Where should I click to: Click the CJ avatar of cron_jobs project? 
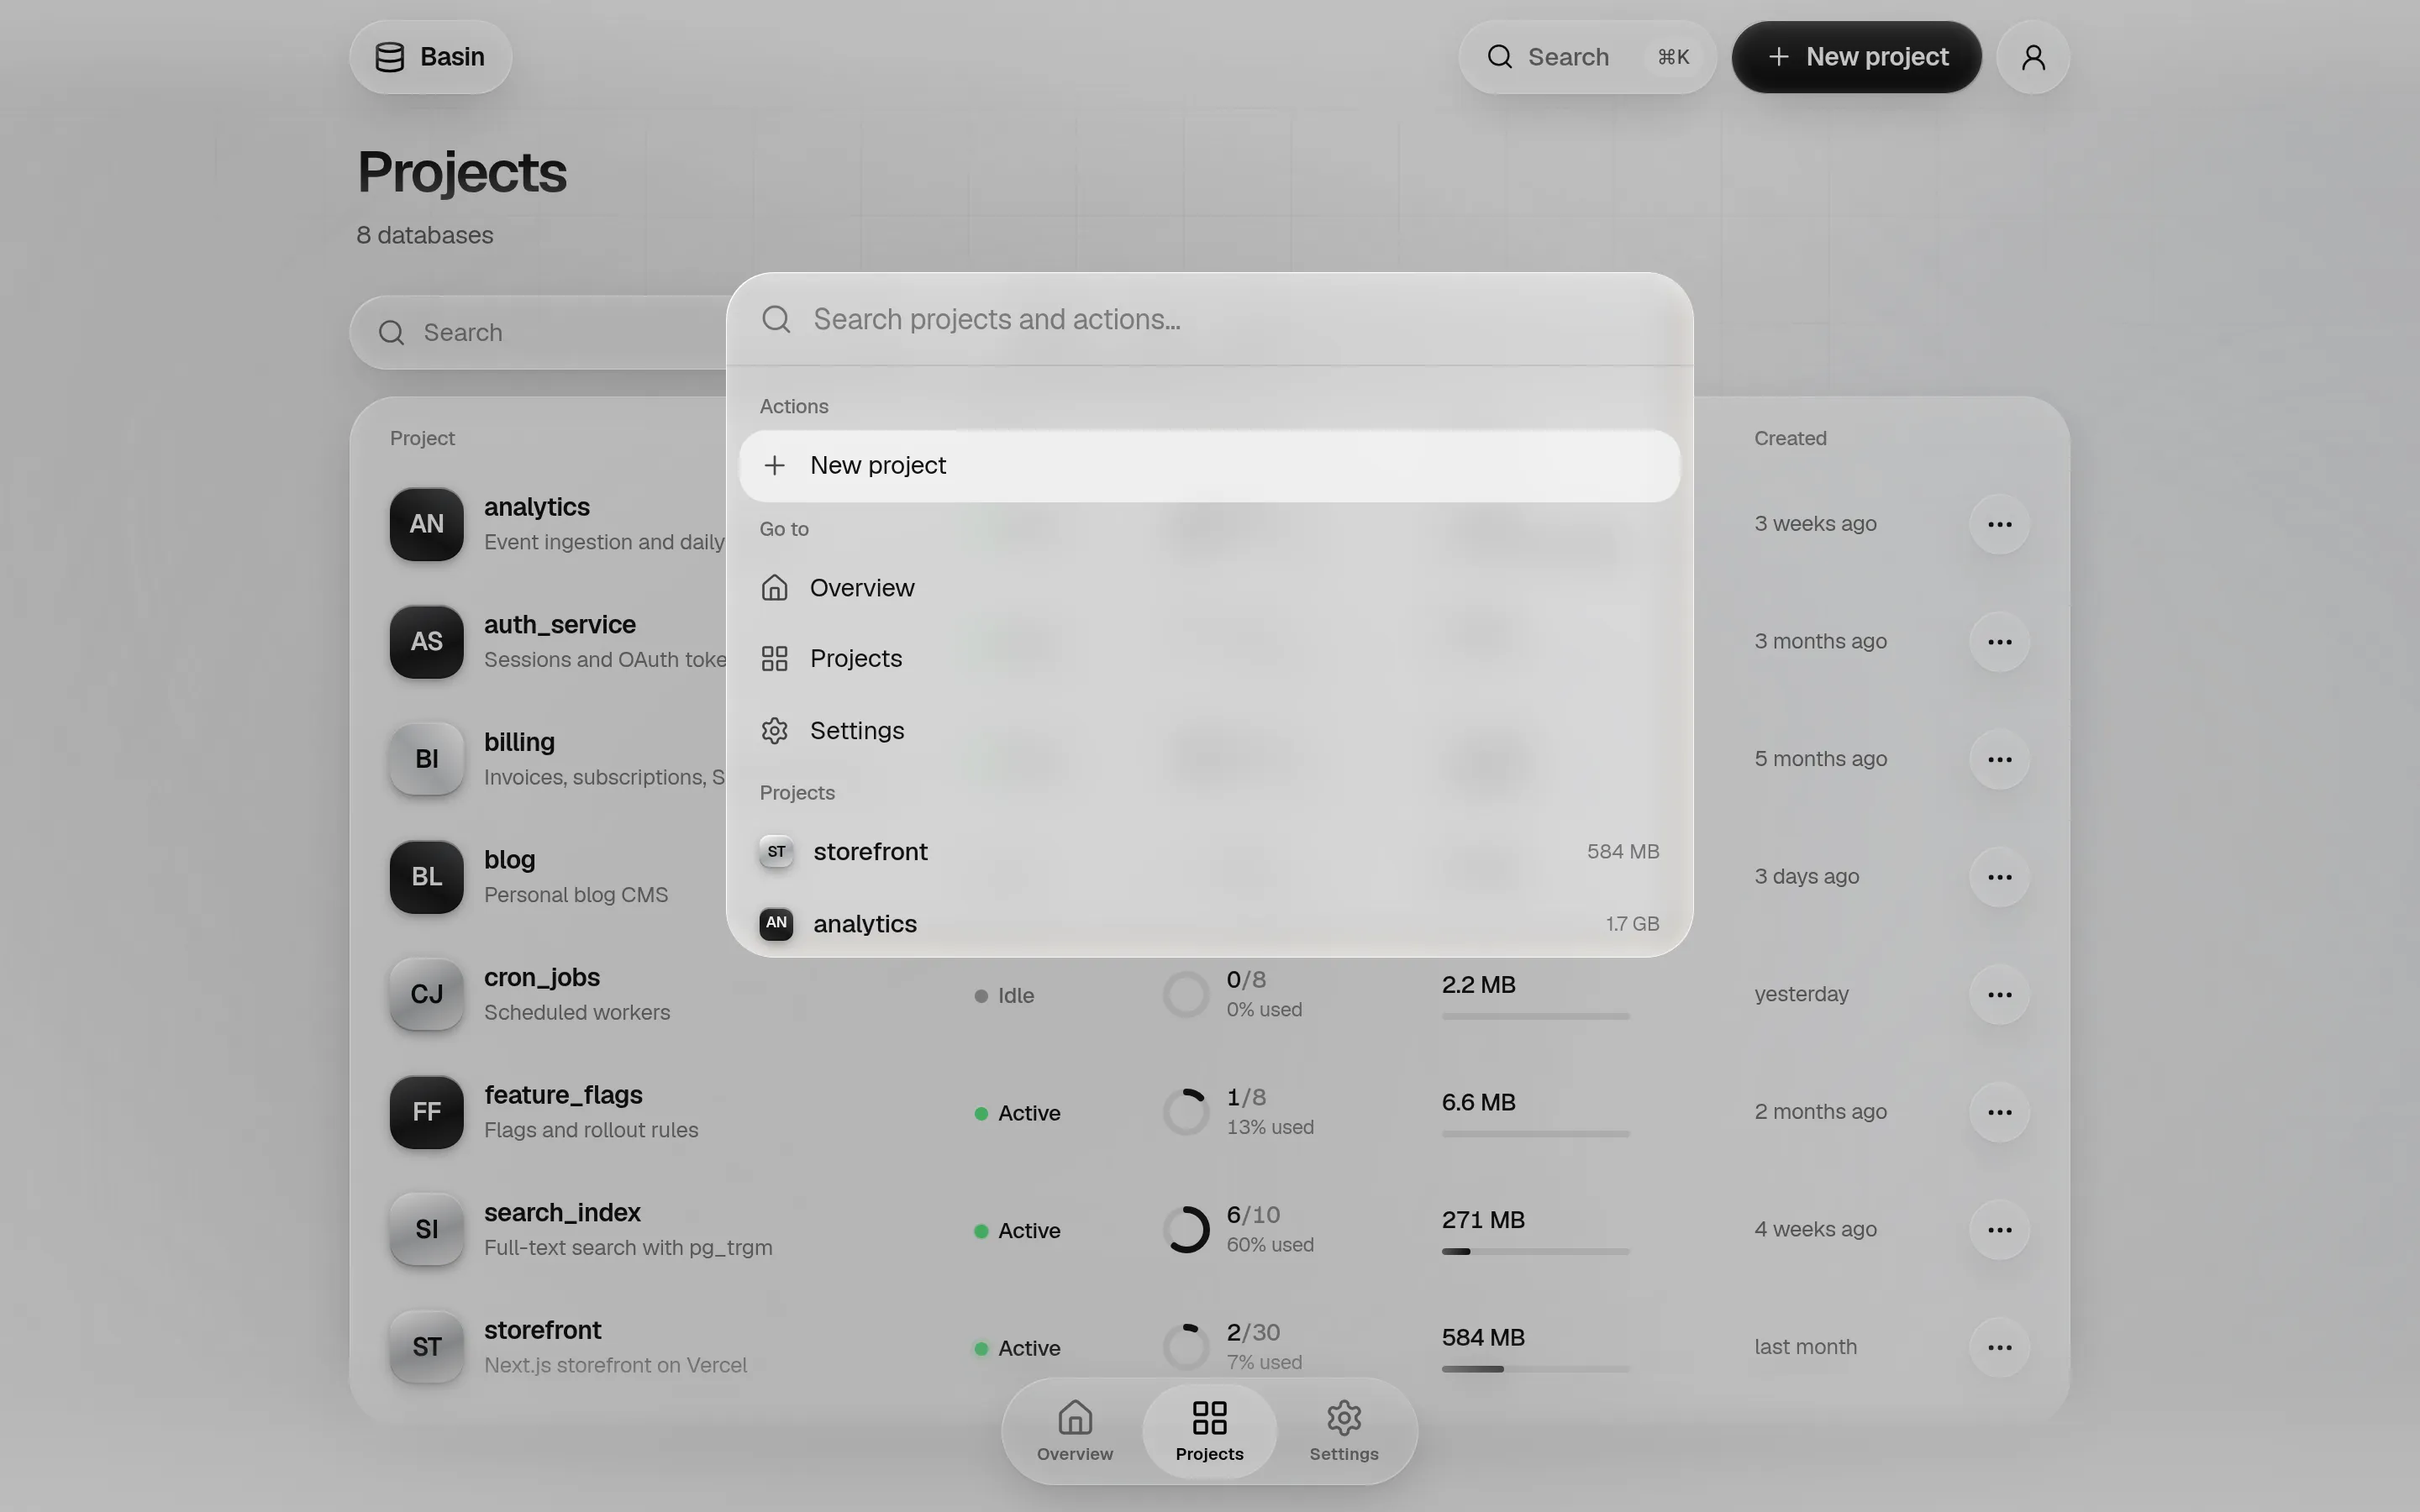point(427,995)
